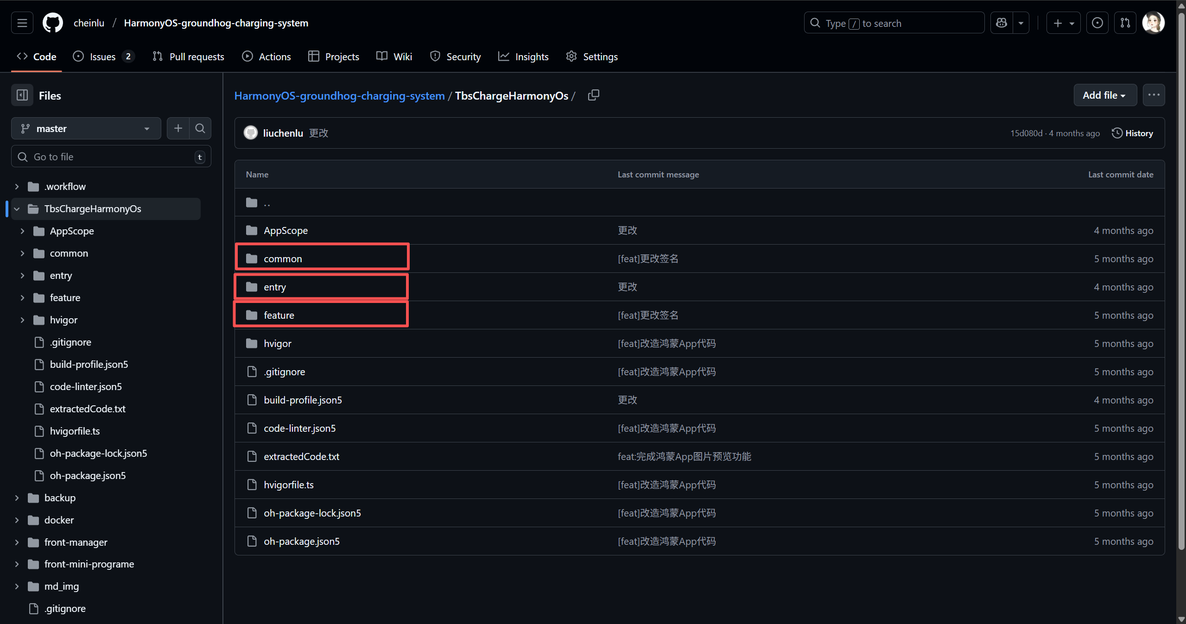Focus the Go to file input

click(x=111, y=157)
